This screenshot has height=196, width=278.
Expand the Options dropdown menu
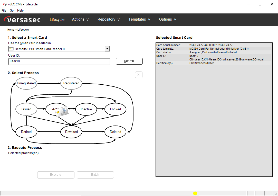click(168, 19)
